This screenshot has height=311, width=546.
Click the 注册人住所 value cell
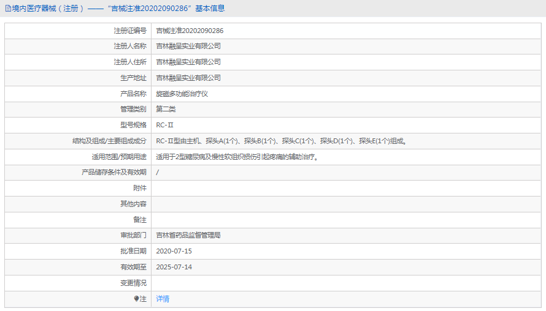[188, 62]
